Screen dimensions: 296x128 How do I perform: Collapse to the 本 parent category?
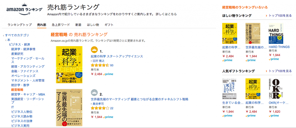9,40
